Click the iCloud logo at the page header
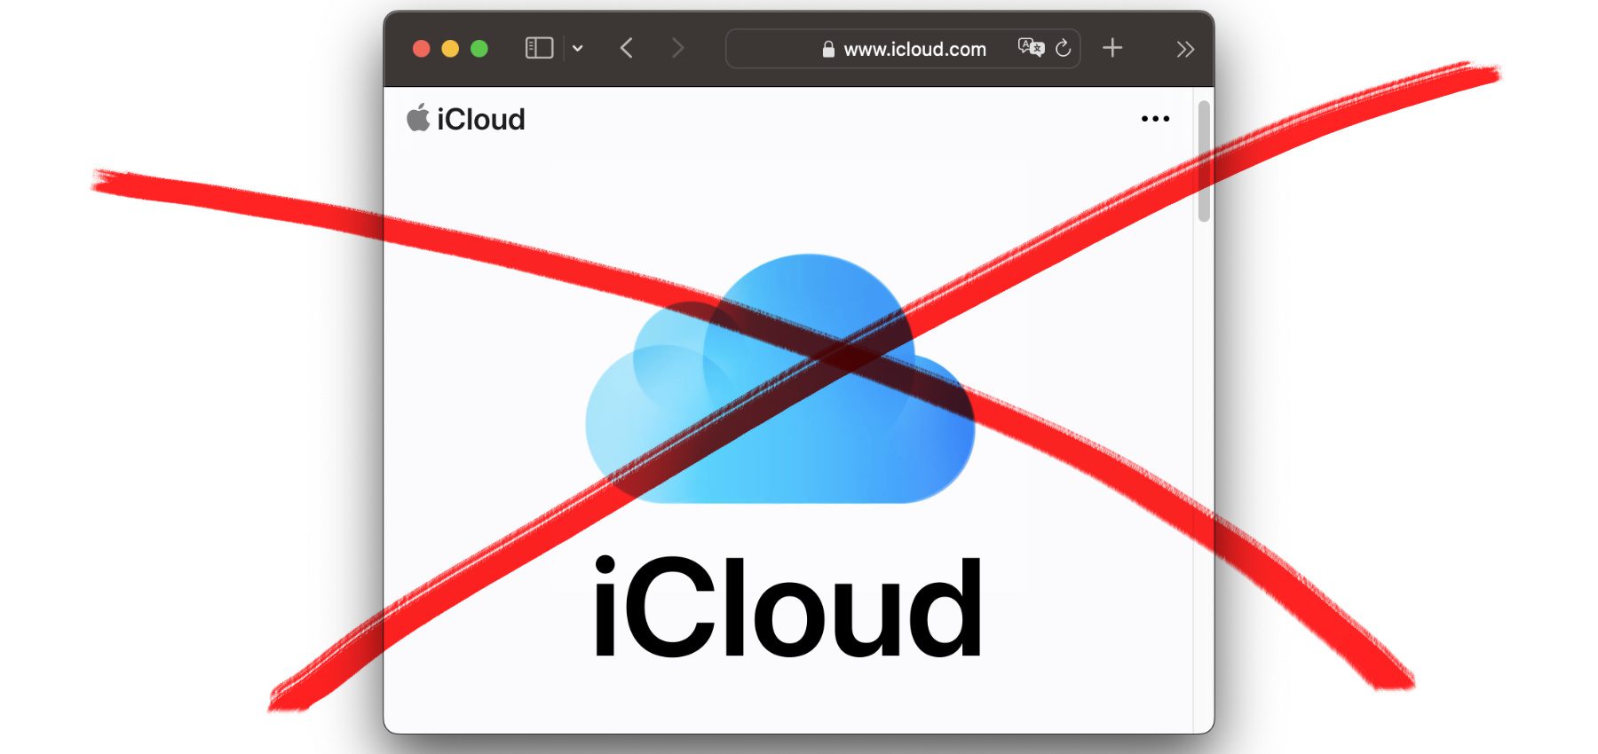 click(466, 119)
